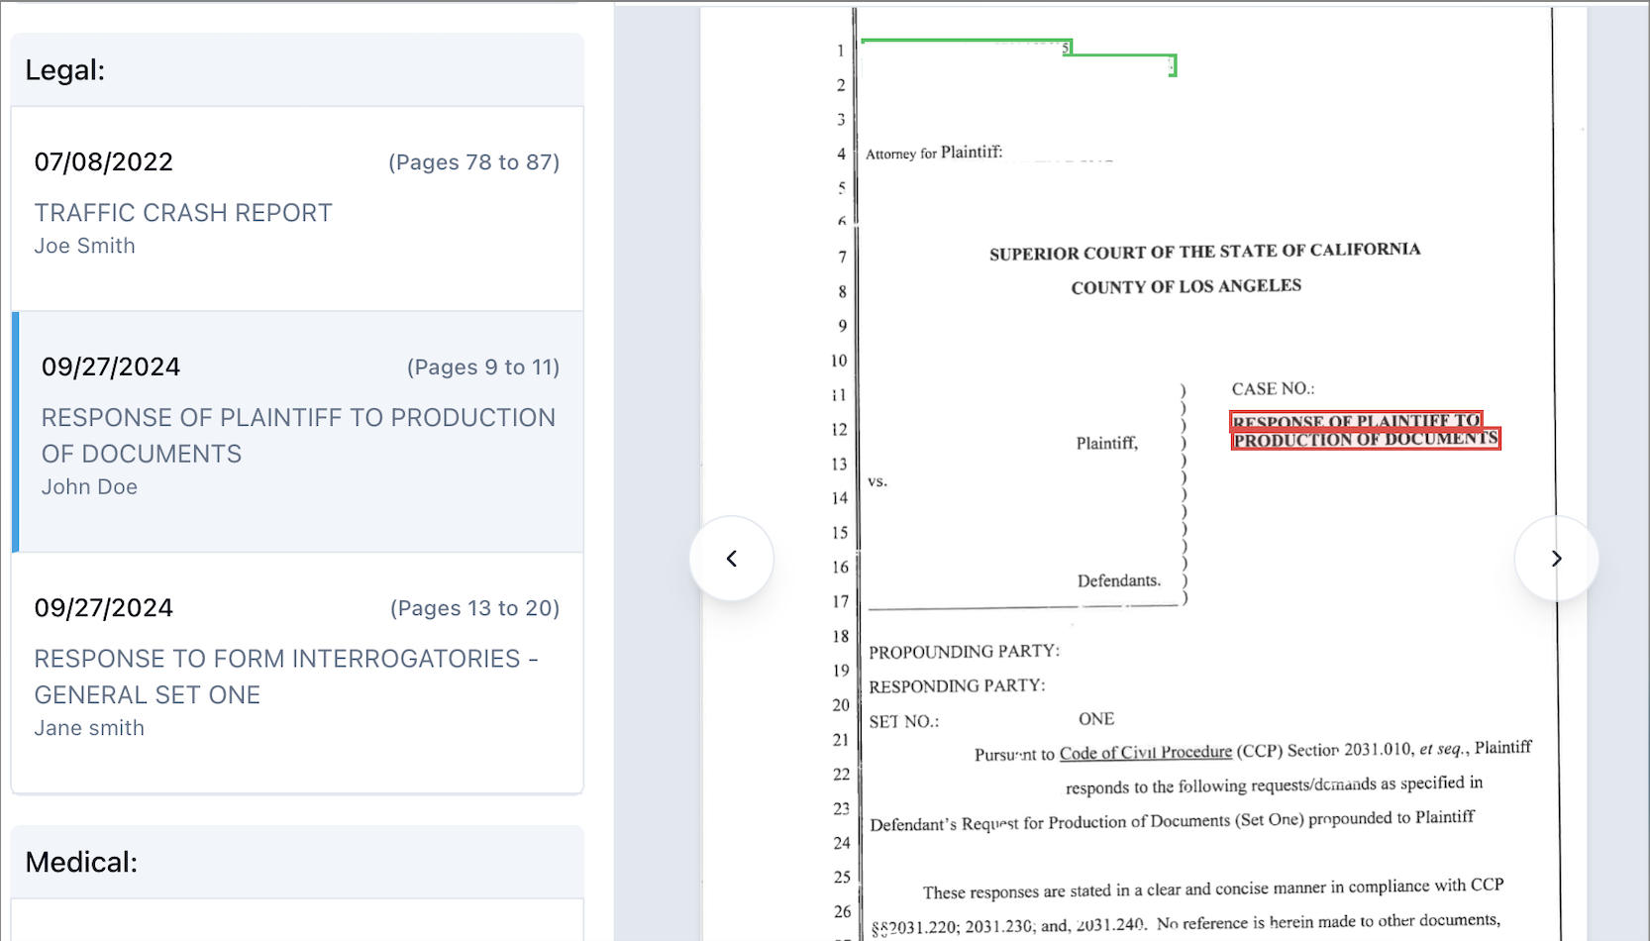Image resolution: width=1650 pixels, height=941 pixels.
Task: Click the red-highlighted title in document
Action: [1365, 431]
